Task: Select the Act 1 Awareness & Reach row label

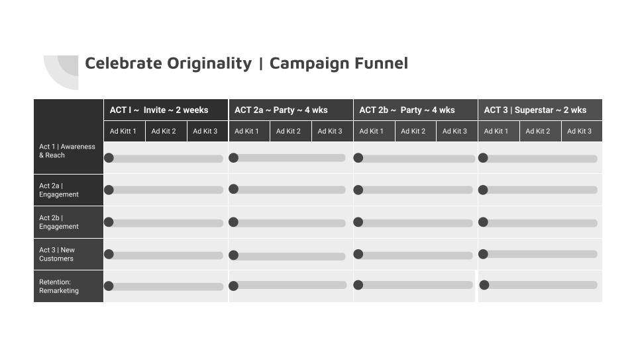Action: 68,151
